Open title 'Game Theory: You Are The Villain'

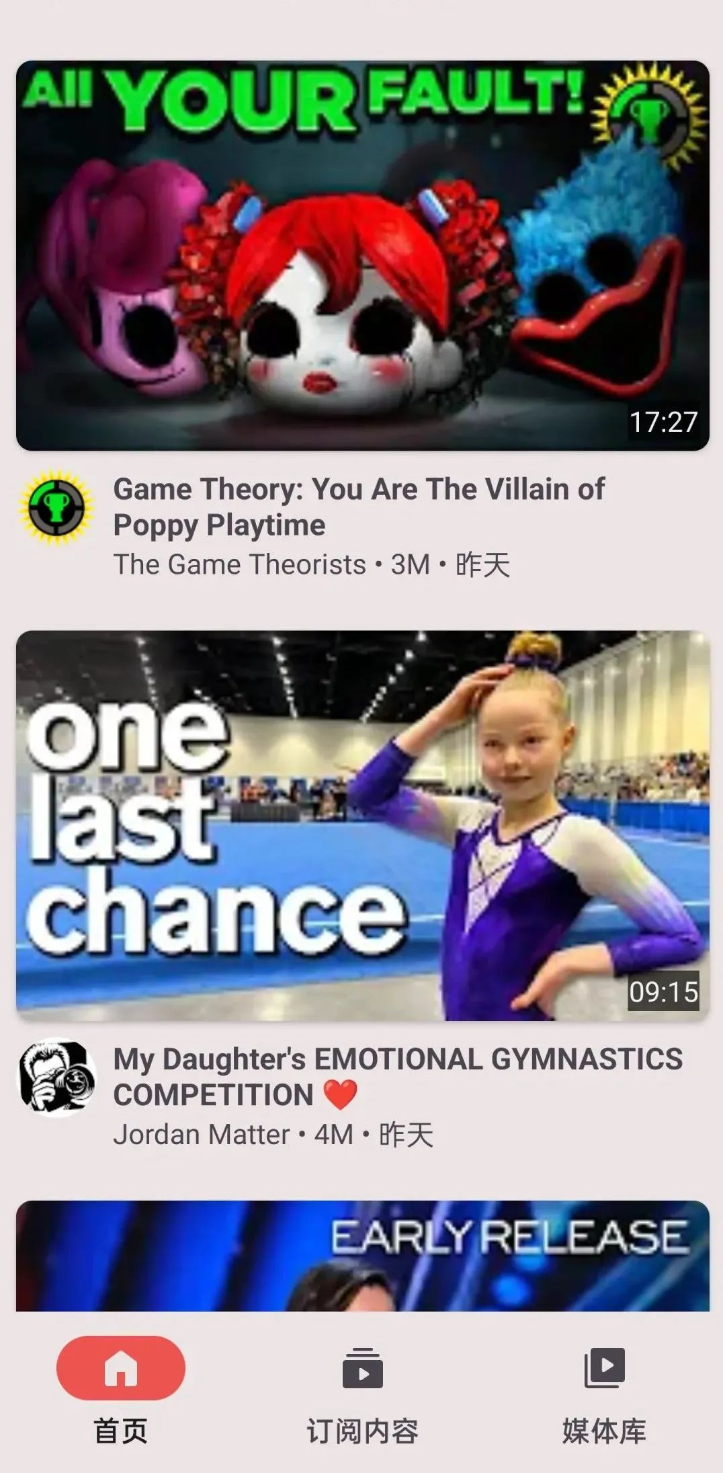359,507
